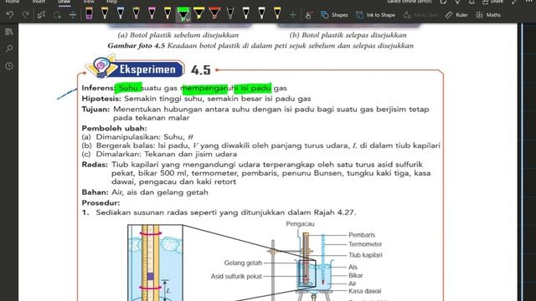Viewport: 536px width, 301px height.
Task: Undo the last ink stroke
Action: click(10, 15)
